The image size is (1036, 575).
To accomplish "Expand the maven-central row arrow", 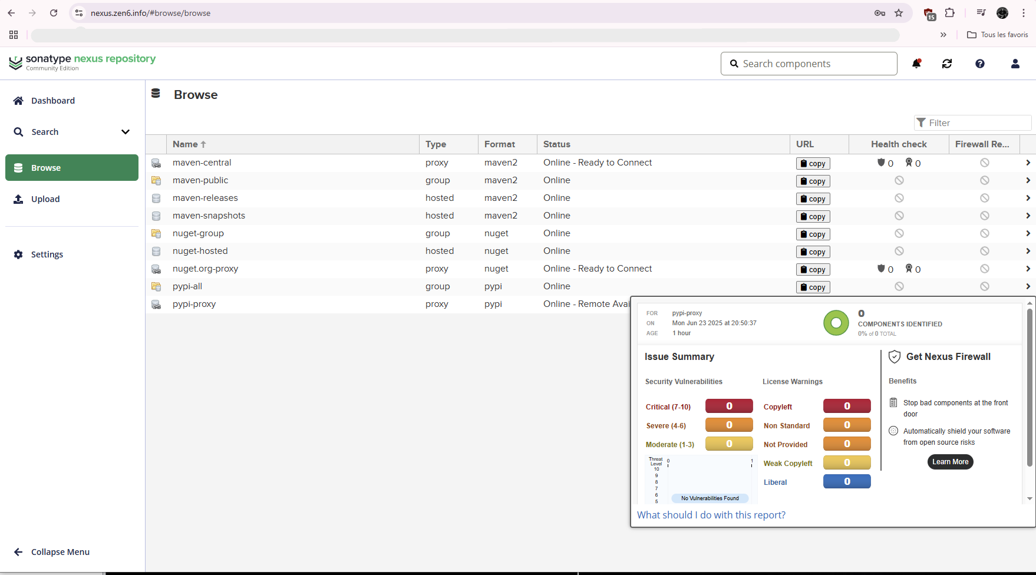I will pos(1028,163).
